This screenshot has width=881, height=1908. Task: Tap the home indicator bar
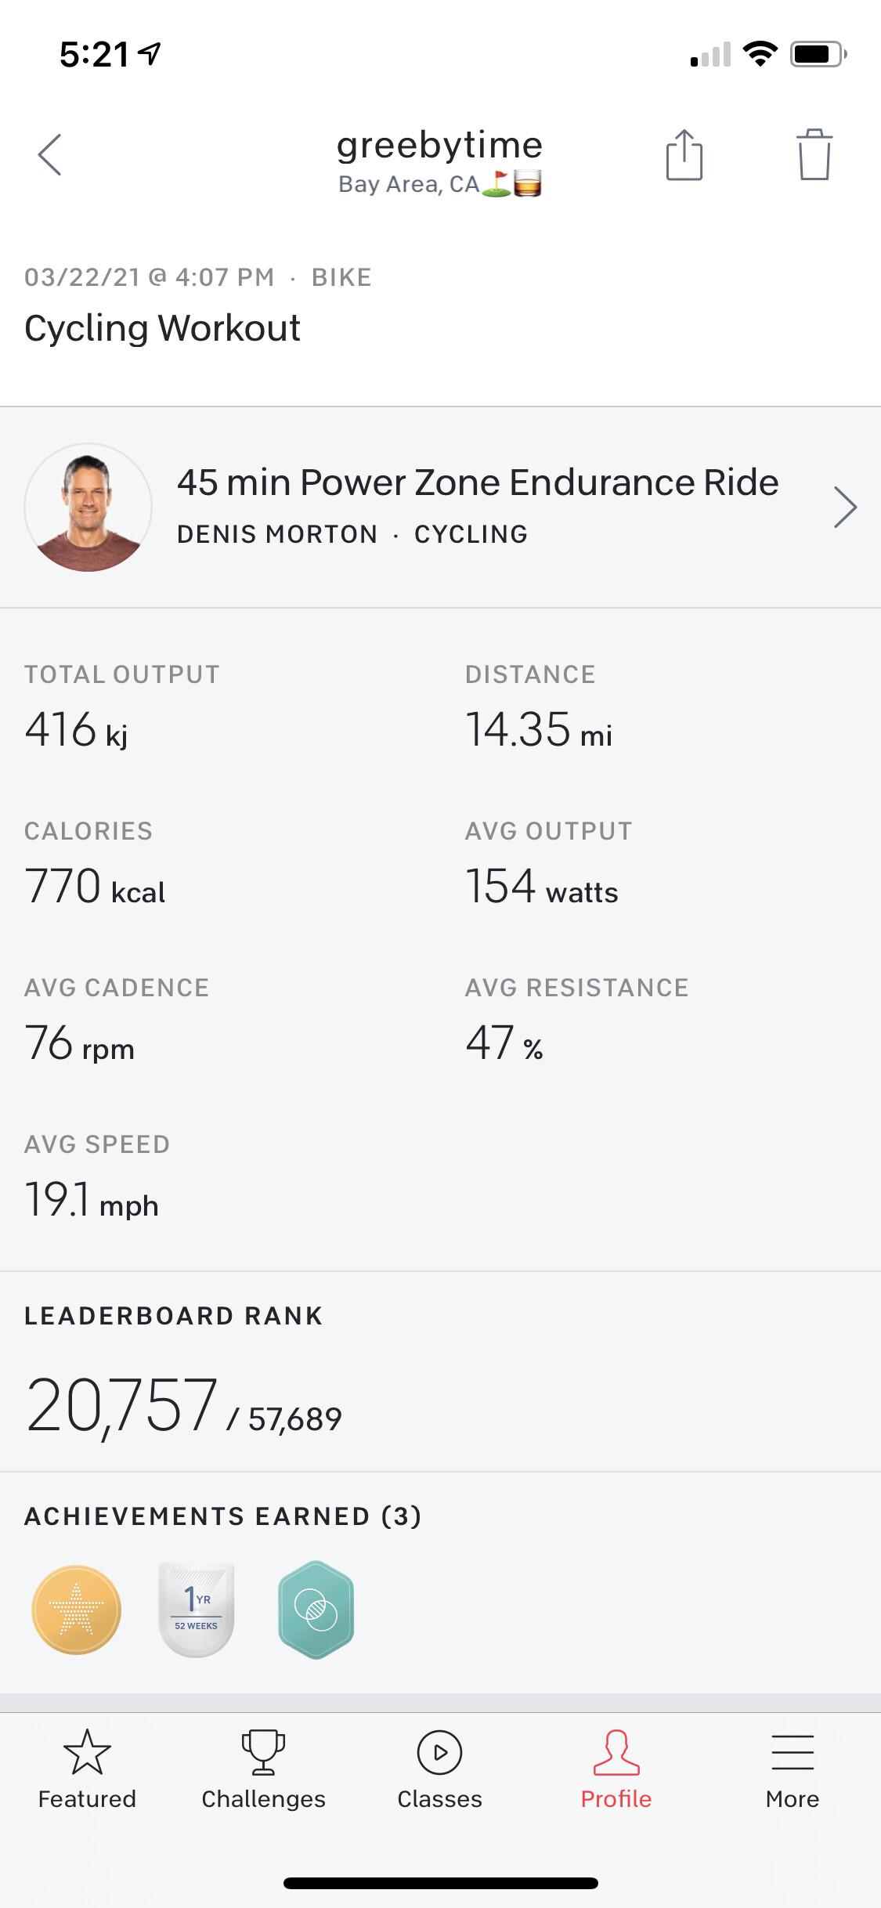pyautogui.click(x=440, y=1883)
